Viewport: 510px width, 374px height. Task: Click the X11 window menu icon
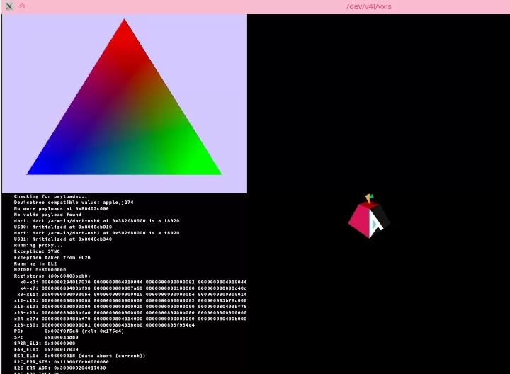pos(8,6)
